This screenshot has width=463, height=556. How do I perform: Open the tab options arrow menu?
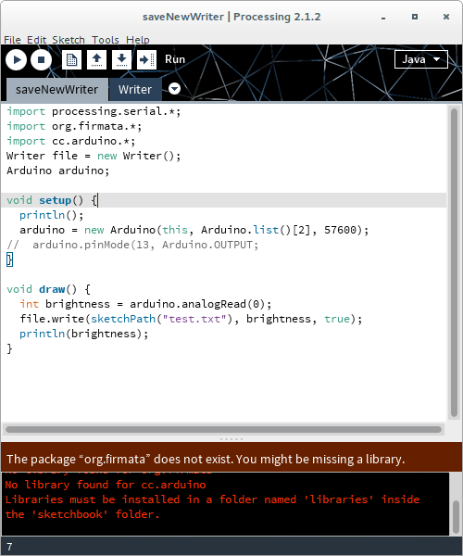(174, 89)
